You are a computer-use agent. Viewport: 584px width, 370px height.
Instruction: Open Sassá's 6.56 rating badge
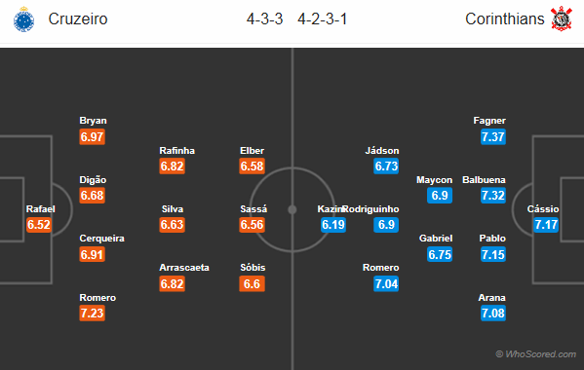click(253, 225)
